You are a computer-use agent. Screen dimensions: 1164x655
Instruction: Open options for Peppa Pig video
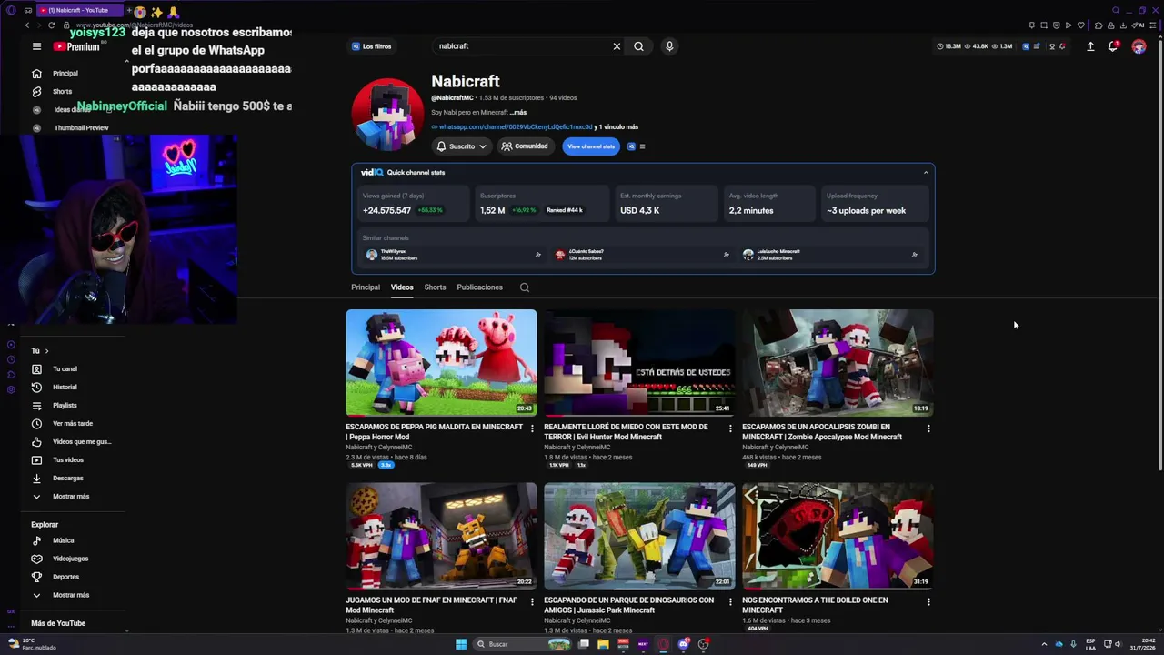coord(532,428)
